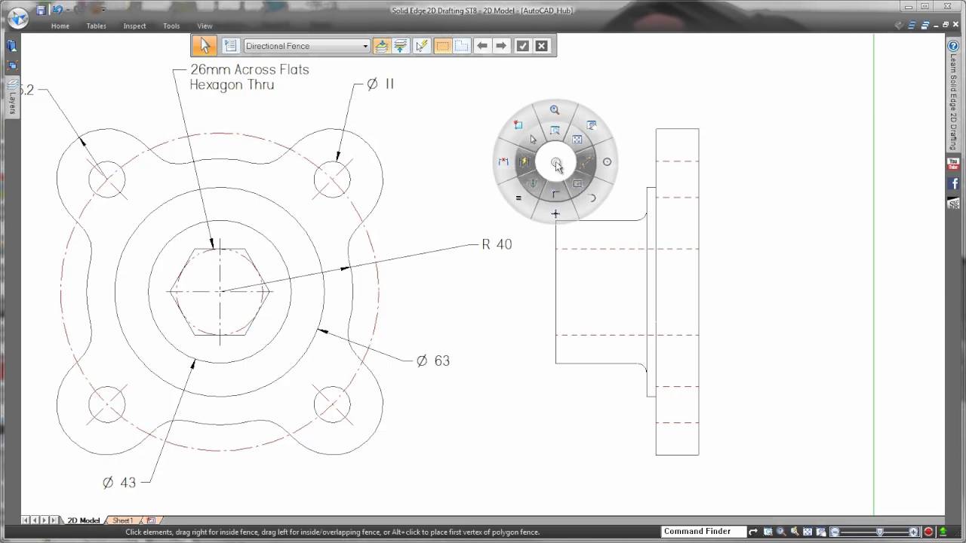The image size is (966, 543).
Task: Toggle the polygon fence mode button
Action: tap(461, 46)
